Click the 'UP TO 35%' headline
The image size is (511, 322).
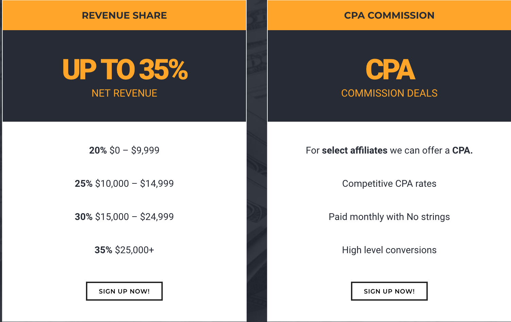tap(125, 69)
